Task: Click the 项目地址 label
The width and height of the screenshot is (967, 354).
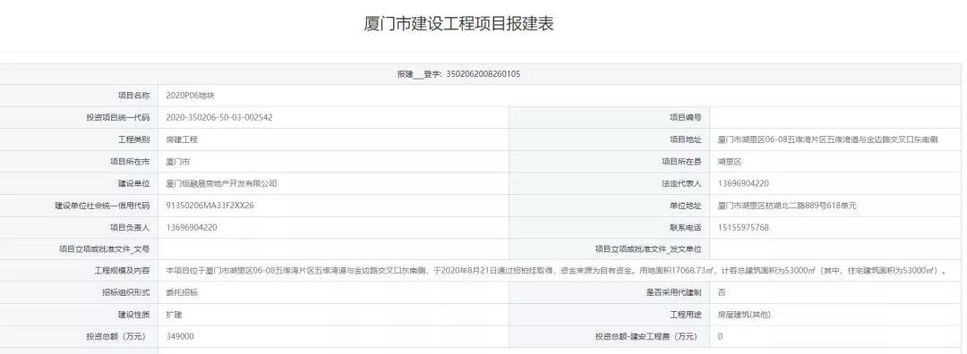Action: coord(686,139)
